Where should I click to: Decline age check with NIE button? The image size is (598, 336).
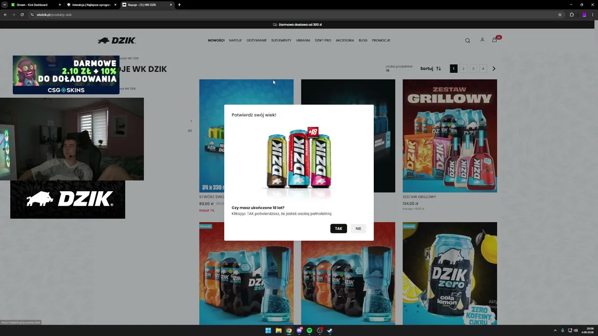(358, 229)
